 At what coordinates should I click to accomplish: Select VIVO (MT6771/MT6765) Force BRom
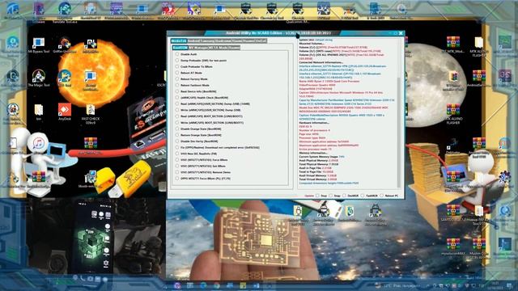(202, 160)
